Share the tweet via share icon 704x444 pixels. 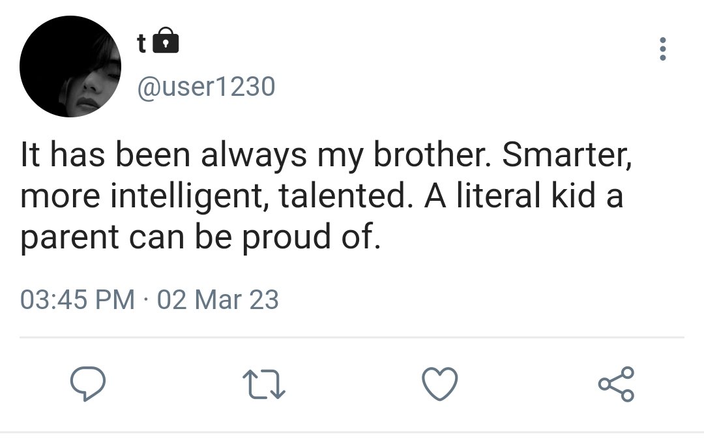(x=616, y=384)
